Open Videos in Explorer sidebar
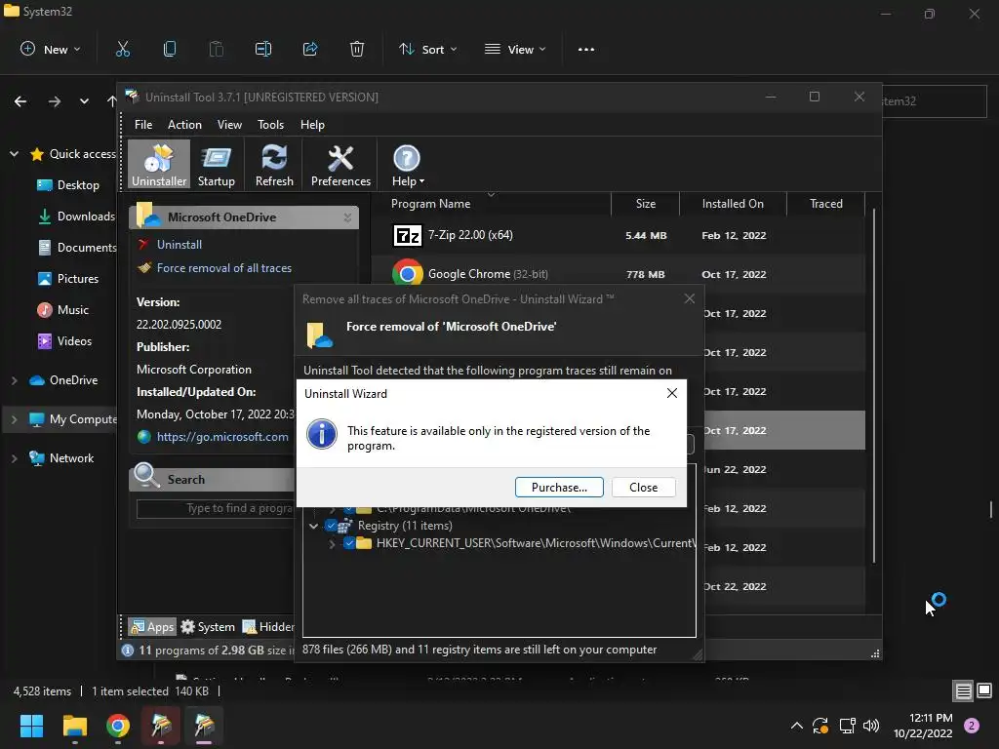This screenshot has height=749, width=999. click(65, 341)
